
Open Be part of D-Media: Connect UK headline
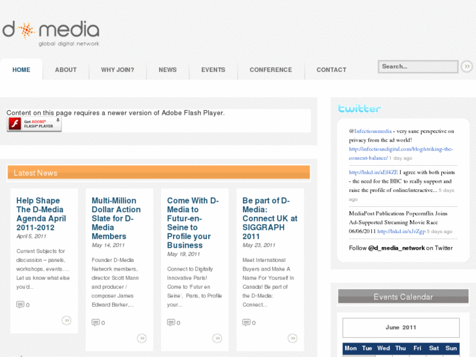[270, 218]
